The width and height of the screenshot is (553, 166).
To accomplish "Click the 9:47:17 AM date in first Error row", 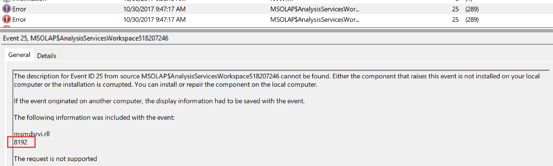I will click(x=154, y=9).
